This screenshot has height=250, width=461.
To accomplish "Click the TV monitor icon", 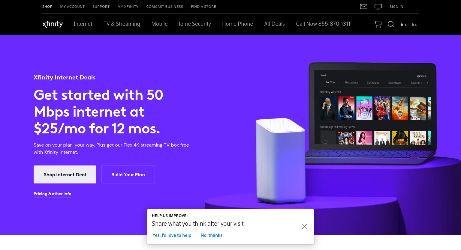I will pyautogui.click(x=378, y=6).
